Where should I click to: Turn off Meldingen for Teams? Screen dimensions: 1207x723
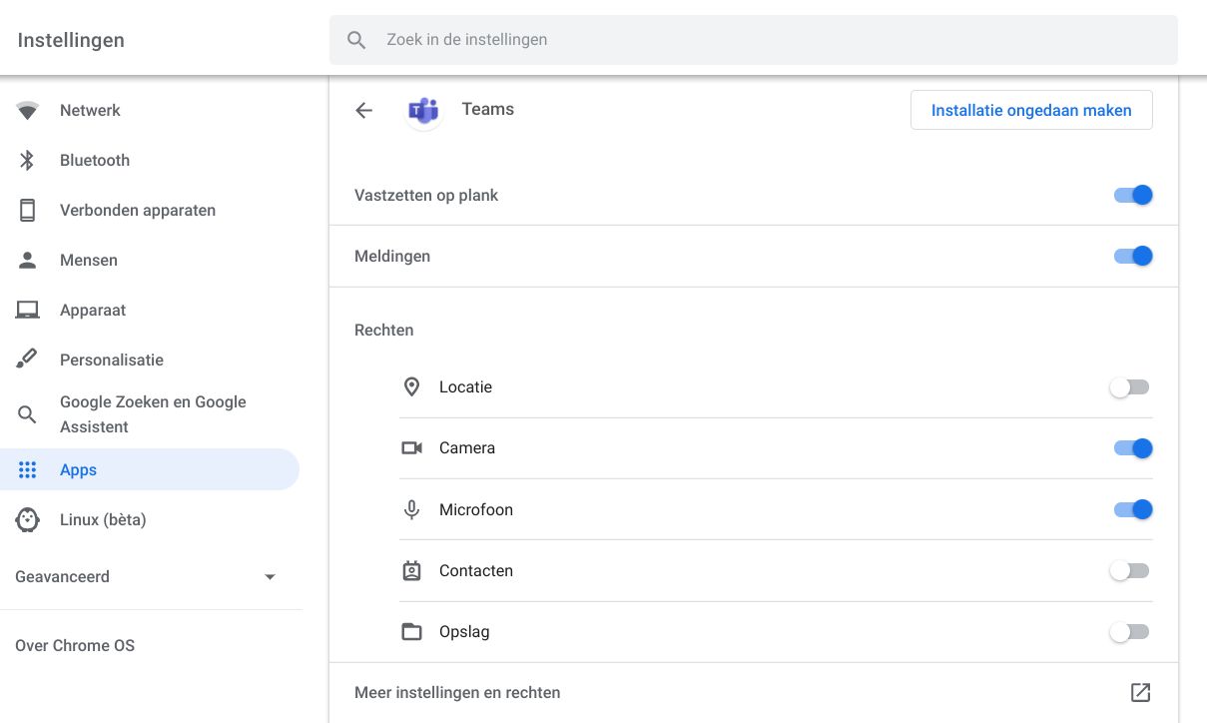(1133, 256)
